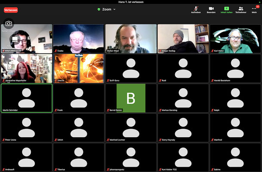Select Csaba's video tile

pos(79,39)
